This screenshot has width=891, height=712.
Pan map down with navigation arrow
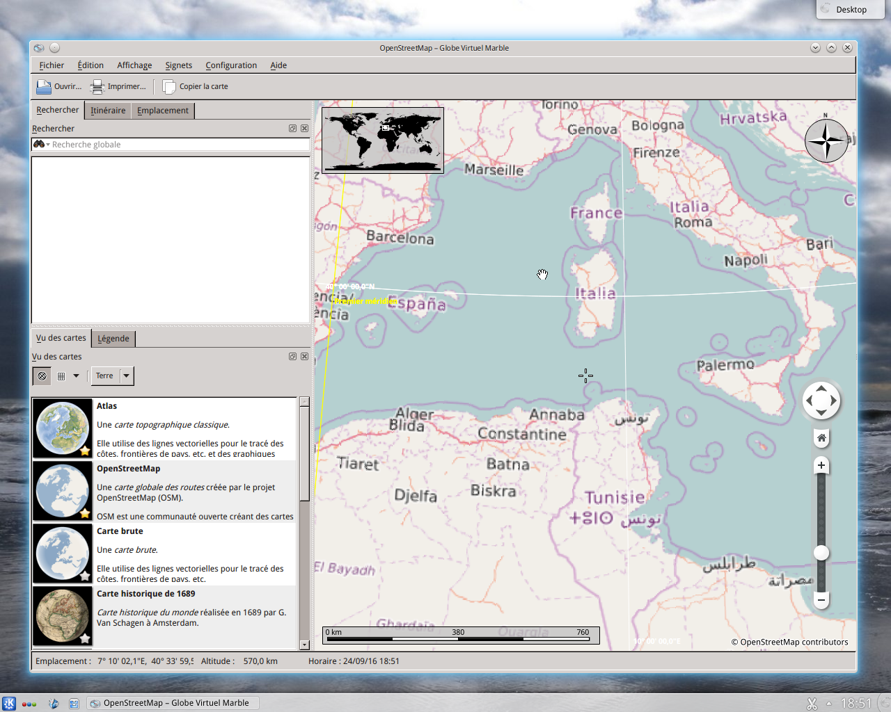coord(821,413)
